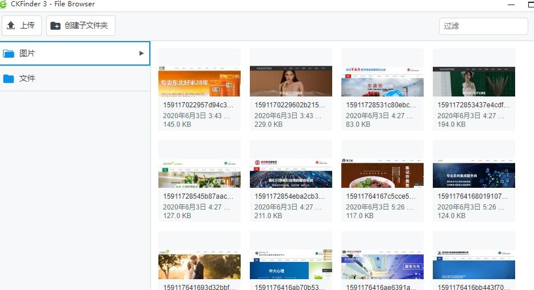This screenshot has width=534, height=290.
Task: Select the 117.0 KB noodle bowl thumbnail
Action: pyautogui.click(x=382, y=172)
